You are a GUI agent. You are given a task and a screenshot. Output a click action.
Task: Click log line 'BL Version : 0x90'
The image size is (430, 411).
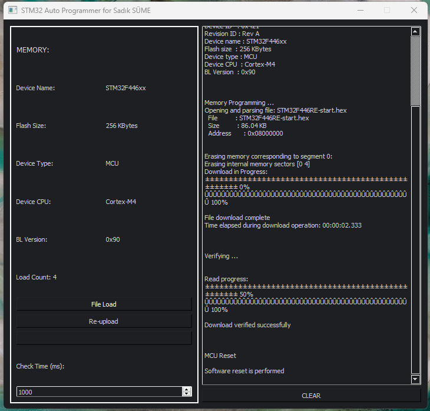point(230,72)
